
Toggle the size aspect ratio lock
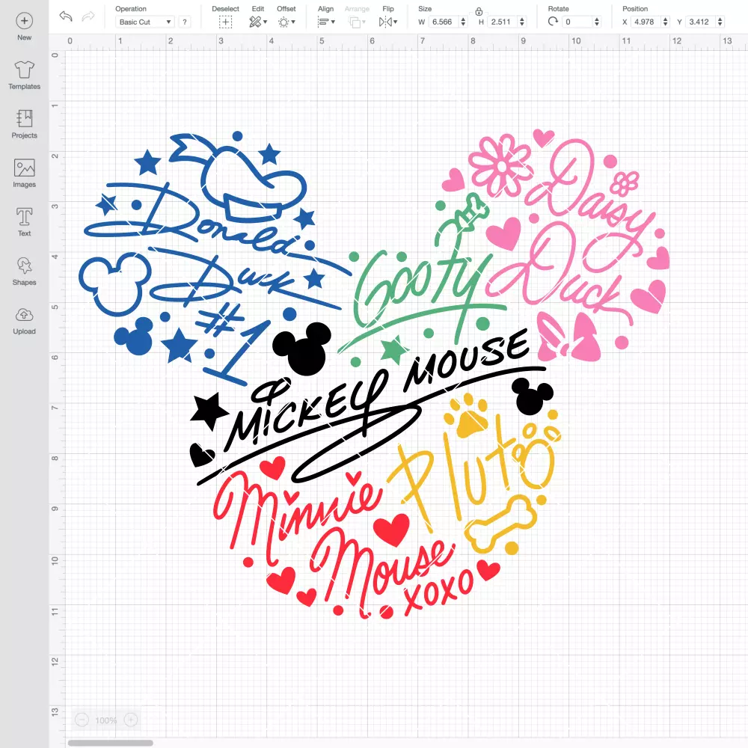pyautogui.click(x=479, y=11)
